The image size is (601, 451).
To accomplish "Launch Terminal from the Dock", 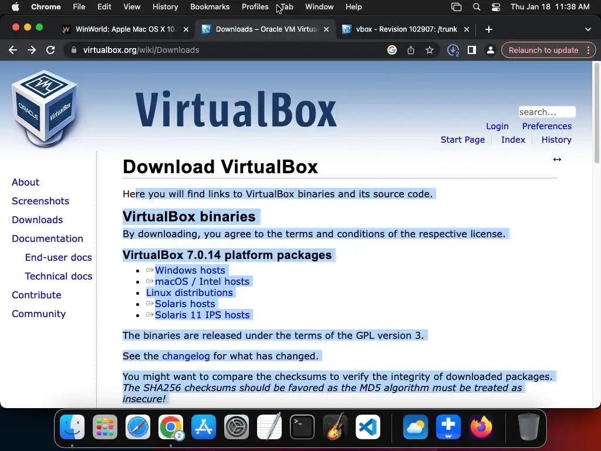I will tap(302, 427).
